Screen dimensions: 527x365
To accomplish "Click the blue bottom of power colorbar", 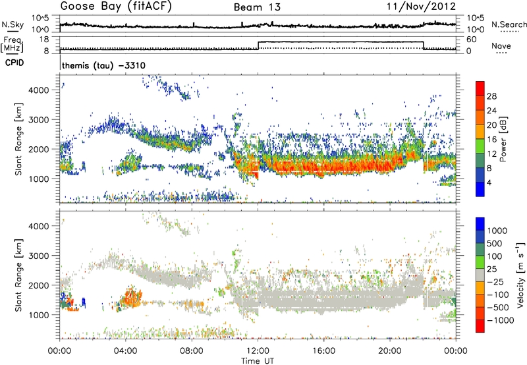I will 480,189.
